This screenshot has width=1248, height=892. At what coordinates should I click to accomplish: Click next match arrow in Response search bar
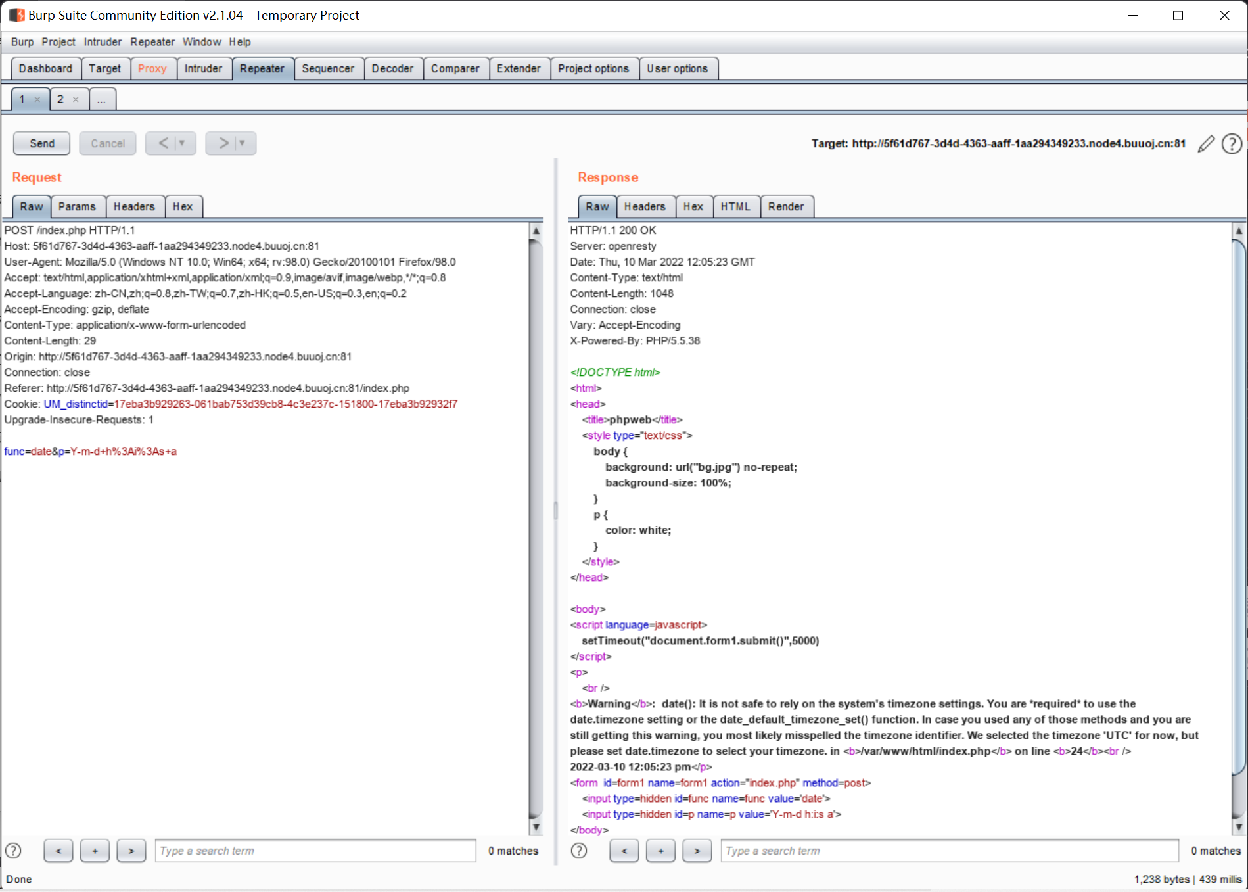pos(697,850)
